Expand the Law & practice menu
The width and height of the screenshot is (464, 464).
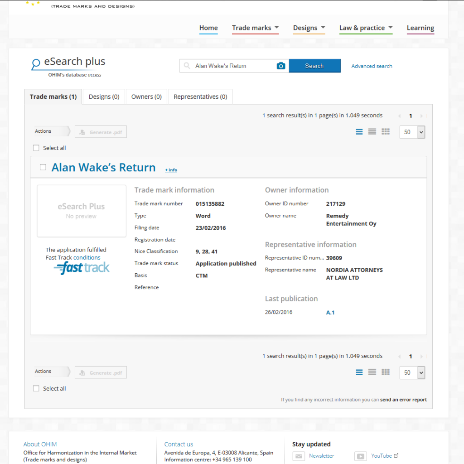[366, 28]
